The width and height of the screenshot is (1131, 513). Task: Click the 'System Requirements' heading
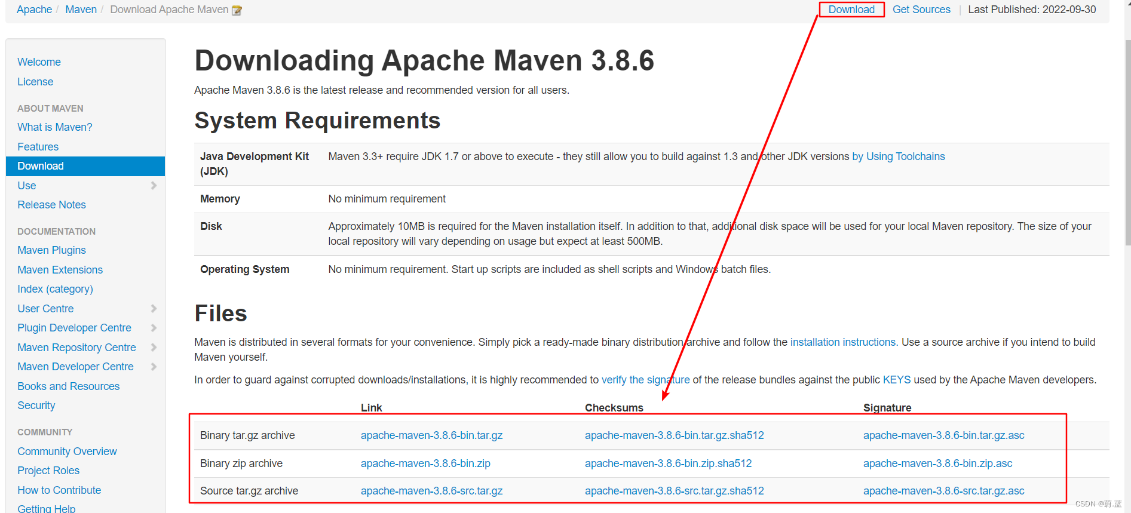(x=317, y=121)
